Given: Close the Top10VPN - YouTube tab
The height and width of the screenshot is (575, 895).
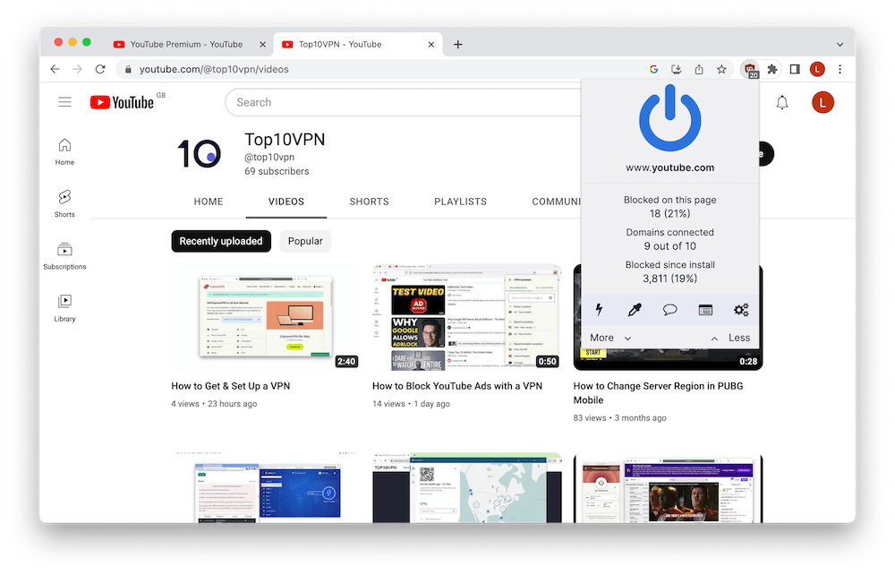Looking at the screenshot, I should coord(431,44).
